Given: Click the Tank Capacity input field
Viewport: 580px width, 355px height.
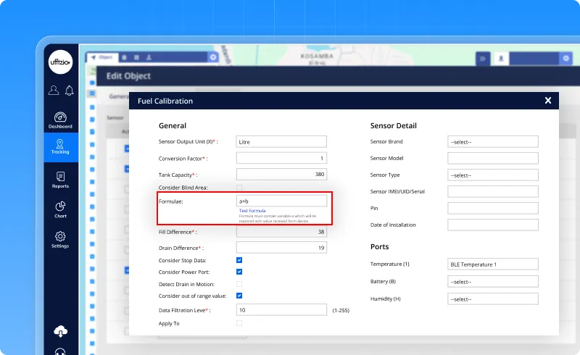Looking at the screenshot, I should coord(281,175).
